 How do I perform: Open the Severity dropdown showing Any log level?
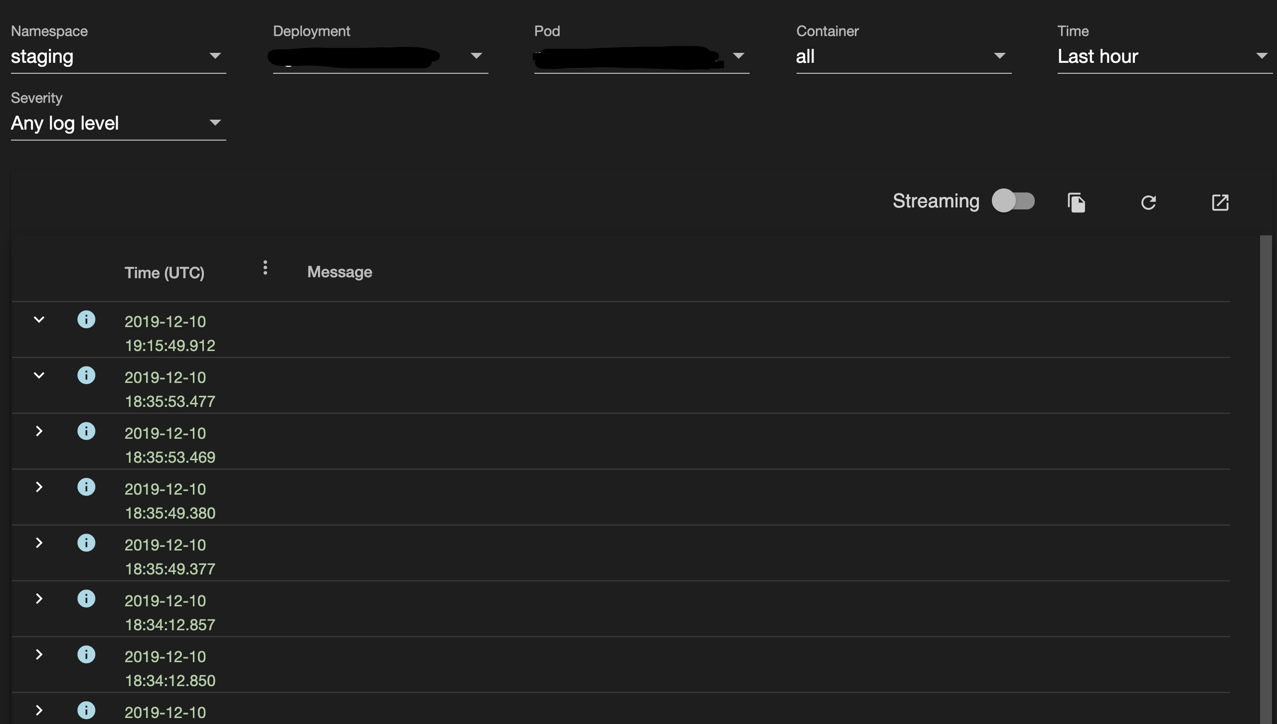click(x=215, y=123)
